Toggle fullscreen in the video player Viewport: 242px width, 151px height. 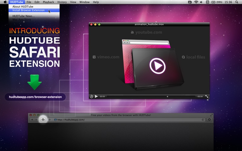(x=207, y=96)
